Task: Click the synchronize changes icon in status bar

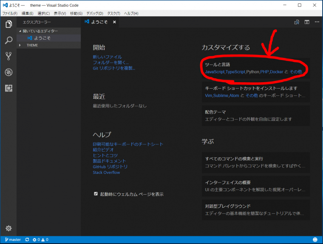Action: 27,239
